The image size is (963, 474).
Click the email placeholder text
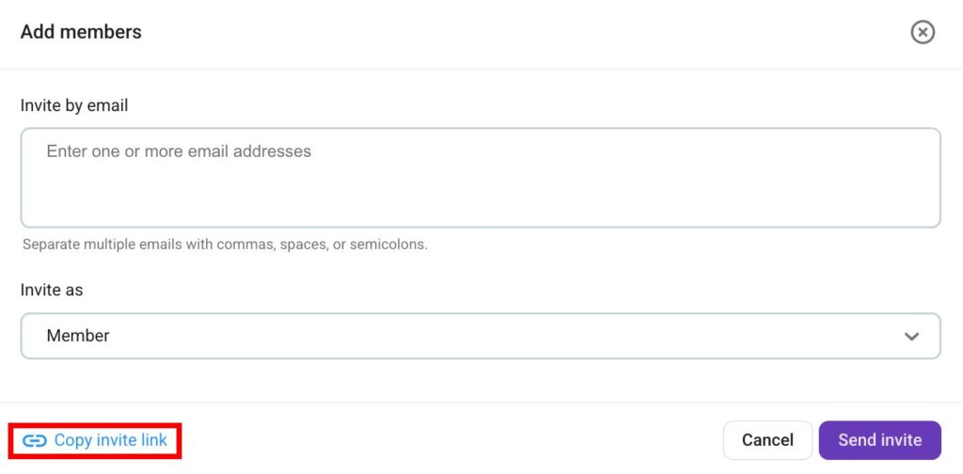pos(179,151)
